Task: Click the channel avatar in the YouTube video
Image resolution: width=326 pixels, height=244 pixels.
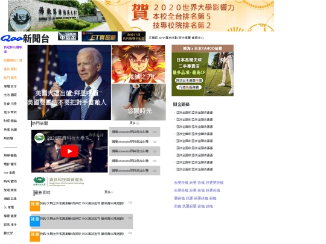Action: tap(39, 138)
